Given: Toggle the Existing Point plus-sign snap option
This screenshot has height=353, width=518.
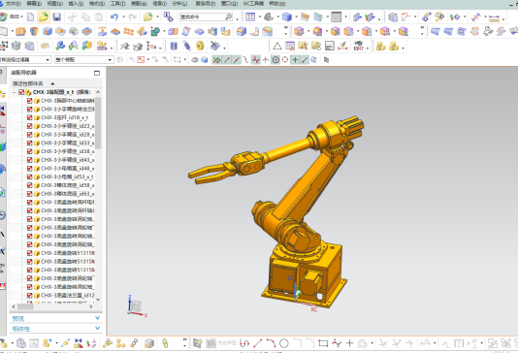Looking at the screenshot, I should click(295, 60).
